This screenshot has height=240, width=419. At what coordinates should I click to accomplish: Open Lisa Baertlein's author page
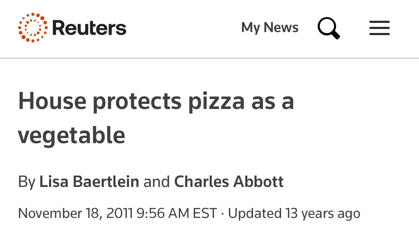tap(89, 182)
